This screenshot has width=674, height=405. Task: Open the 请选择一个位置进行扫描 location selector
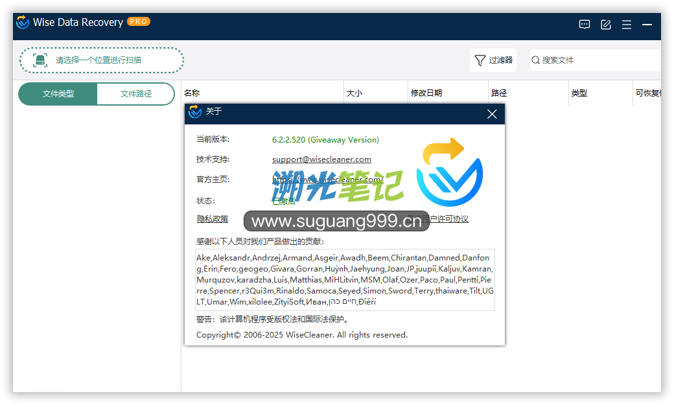[x=102, y=60]
